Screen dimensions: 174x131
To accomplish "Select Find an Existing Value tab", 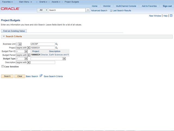I will (x=14, y=31).
